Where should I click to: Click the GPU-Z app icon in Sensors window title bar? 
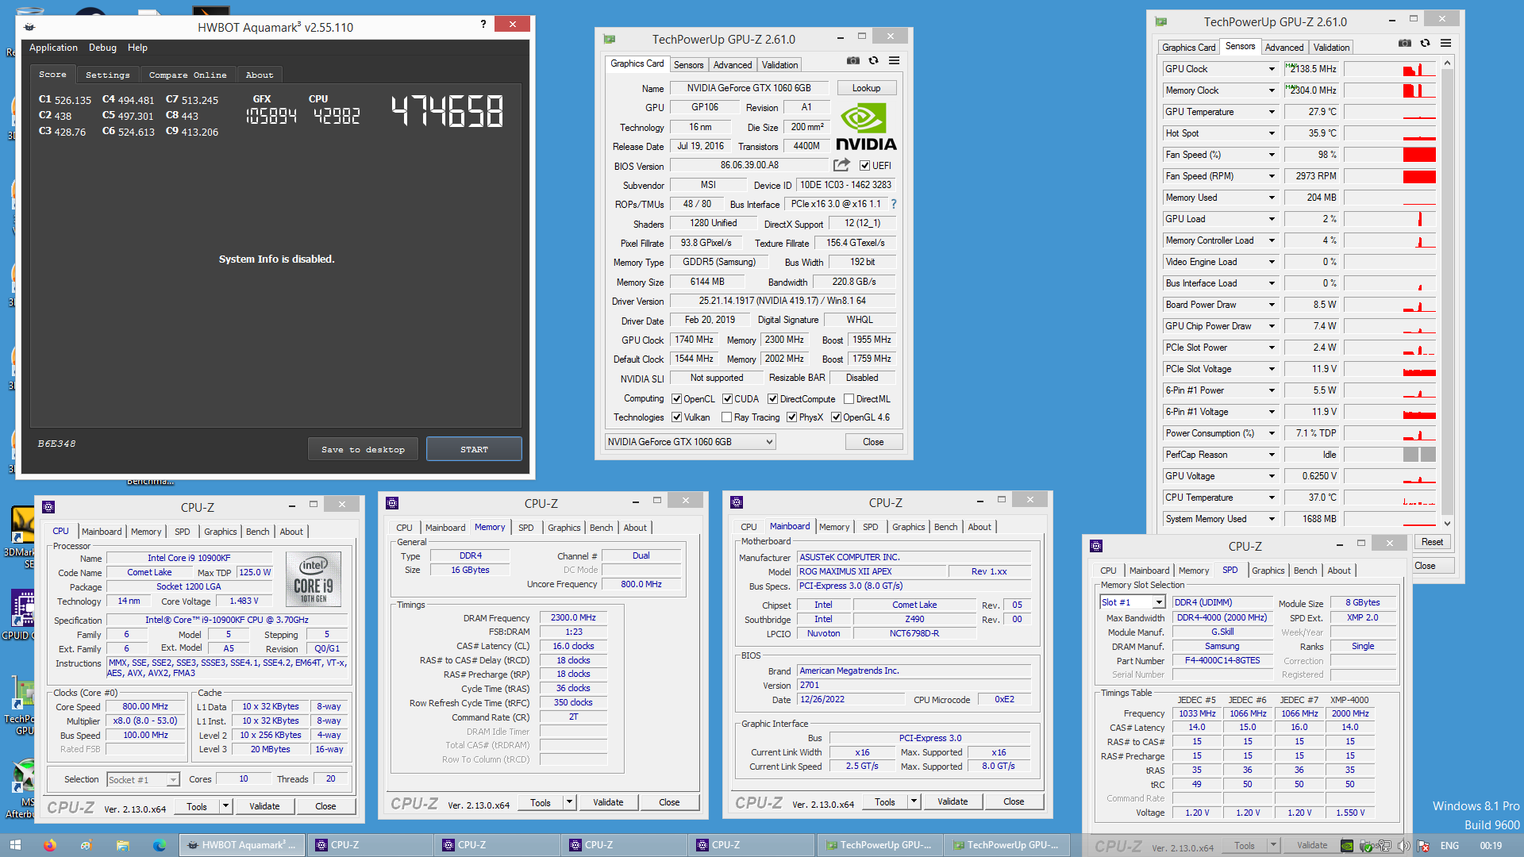pyautogui.click(x=1160, y=21)
